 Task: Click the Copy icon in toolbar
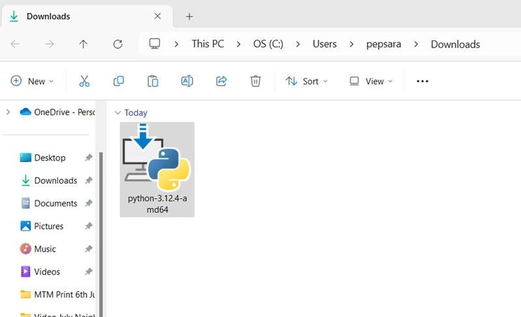[x=119, y=81]
